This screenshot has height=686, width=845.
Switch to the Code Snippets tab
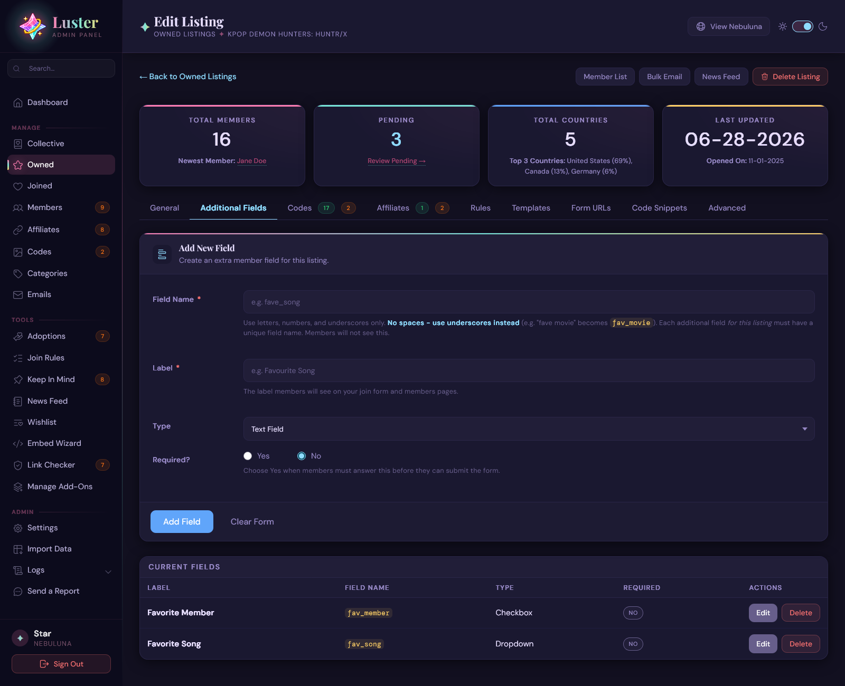(x=659, y=208)
